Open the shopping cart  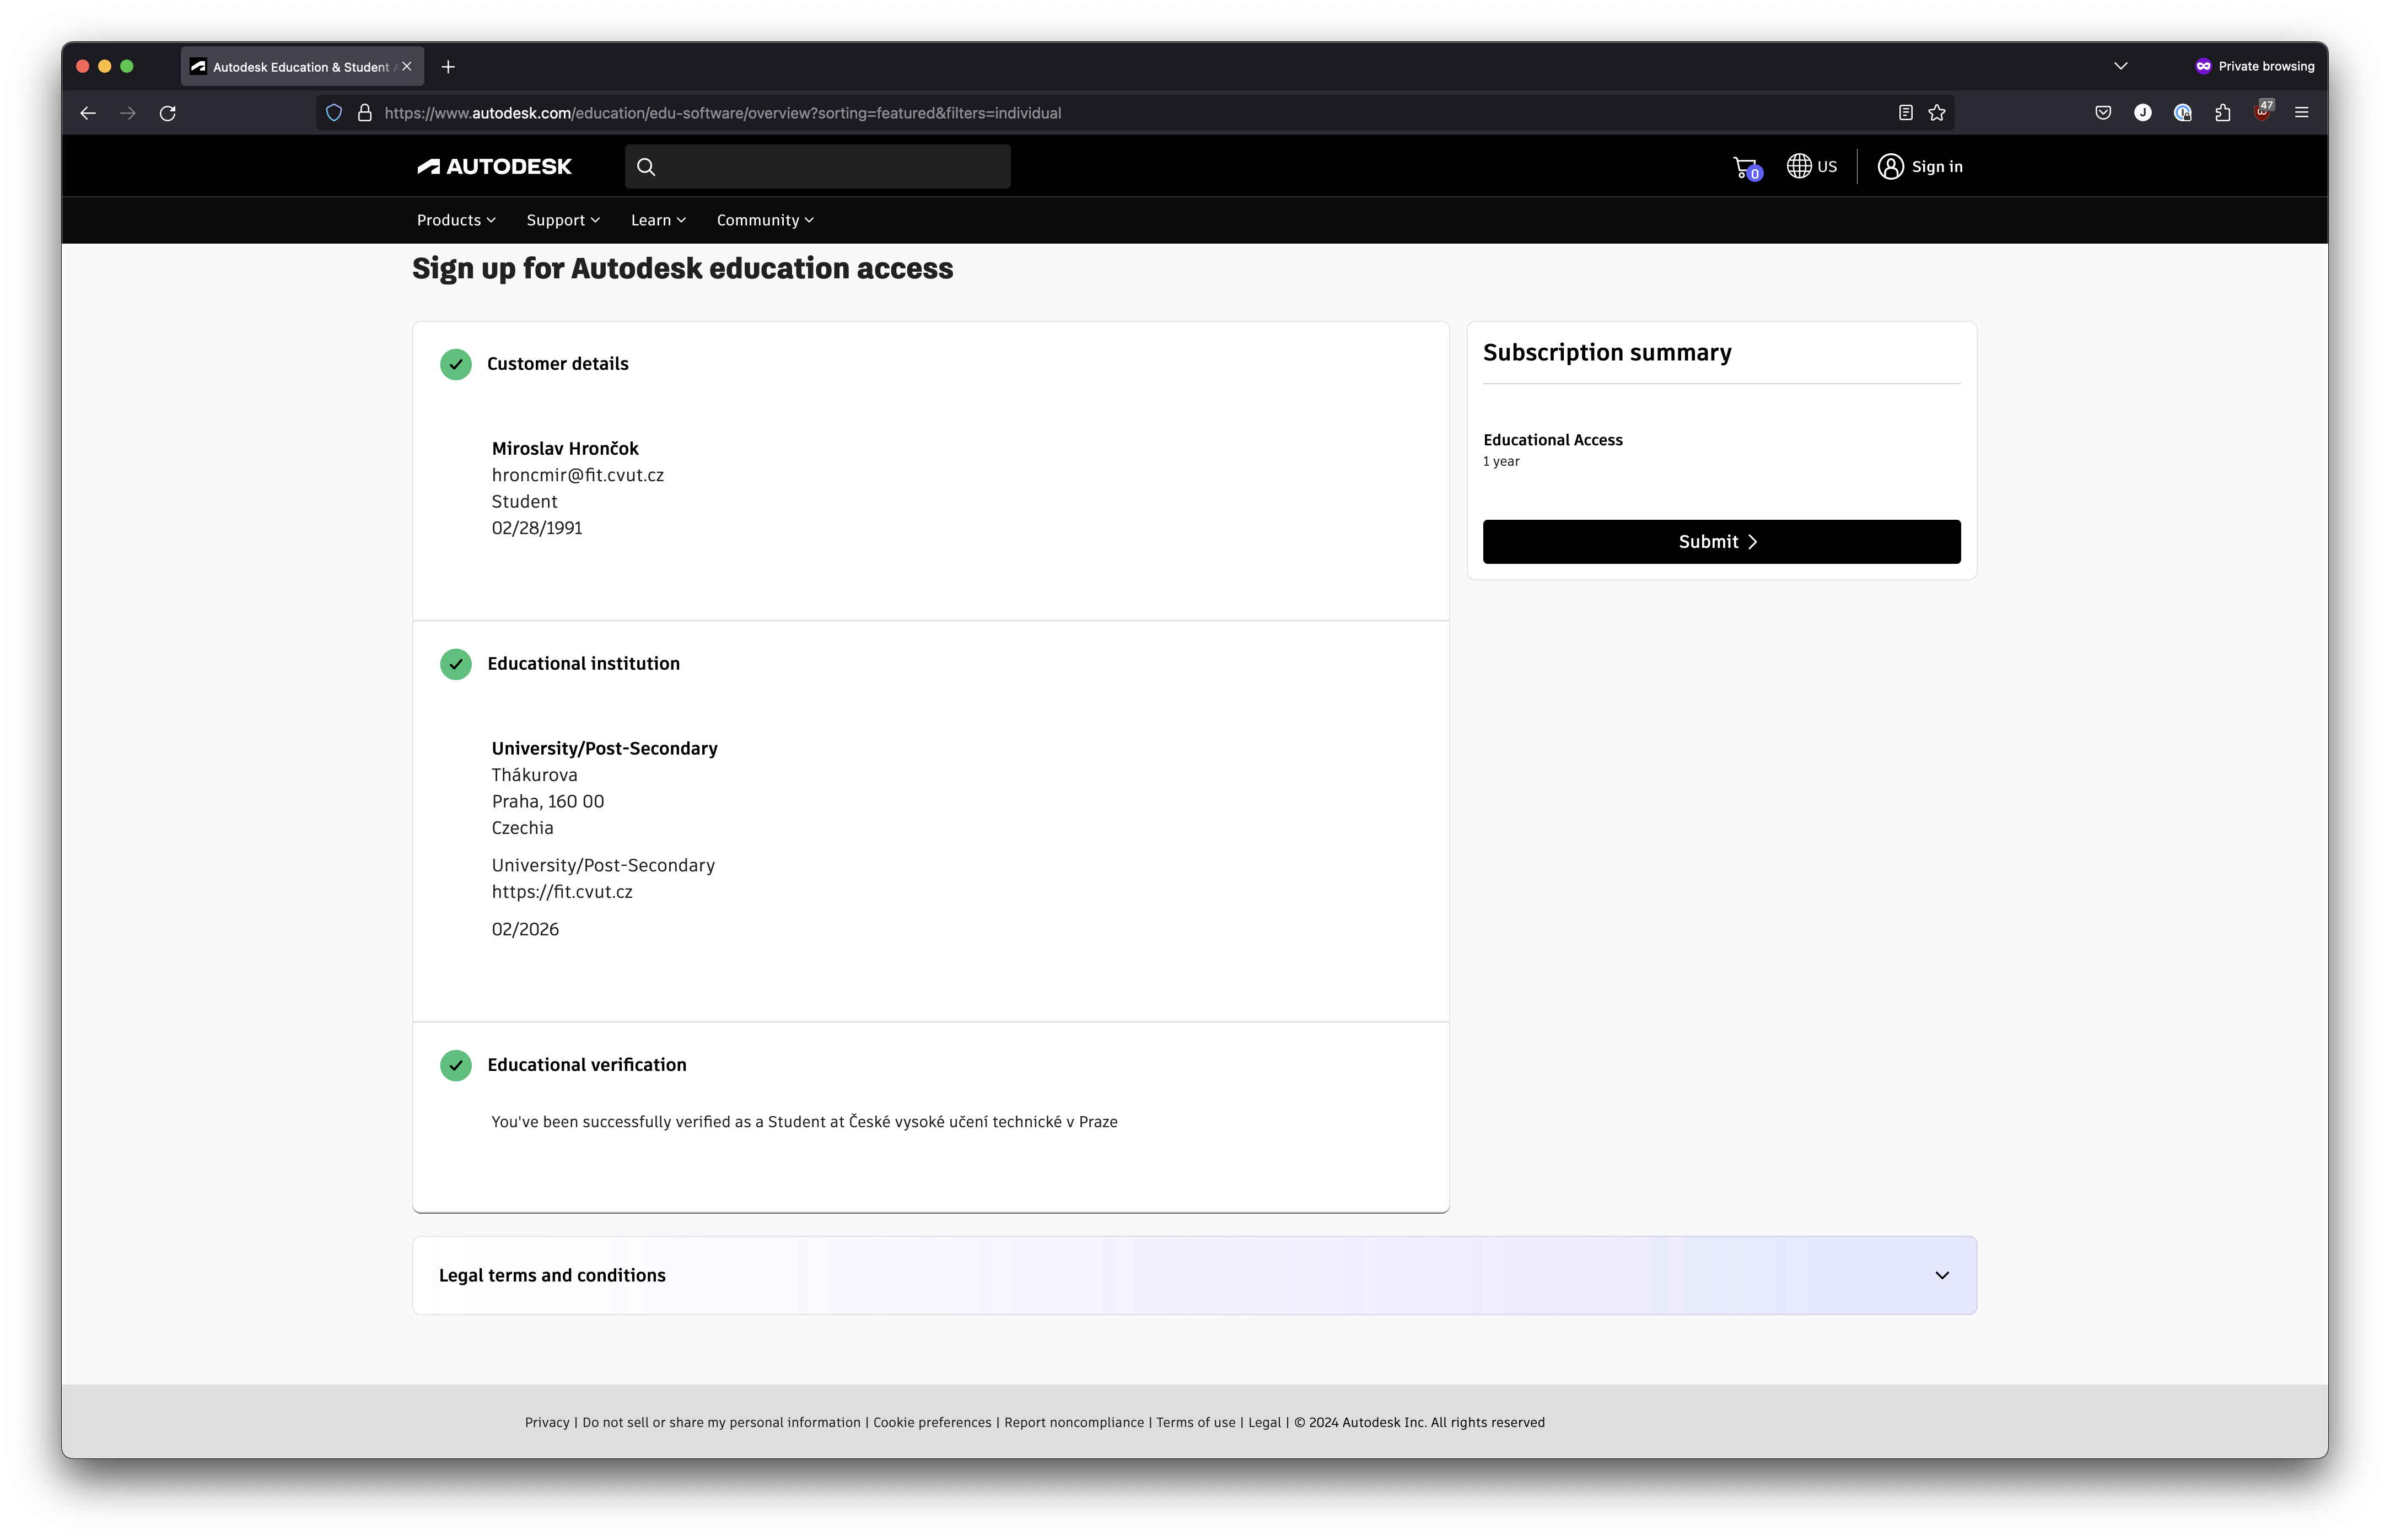[1746, 167]
